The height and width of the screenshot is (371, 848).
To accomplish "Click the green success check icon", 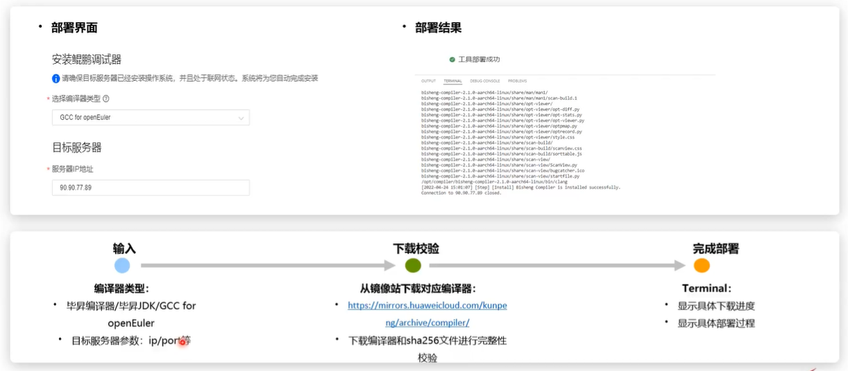I will [452, 60].
